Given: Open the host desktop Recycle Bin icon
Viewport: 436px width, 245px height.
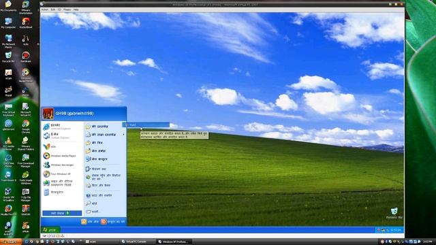Looking at the screenshot, I should (8, 57).
